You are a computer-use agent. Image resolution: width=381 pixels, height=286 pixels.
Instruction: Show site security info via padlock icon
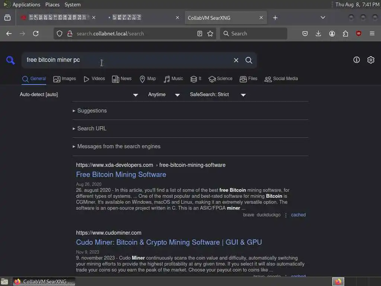click(x=70, y=34)
